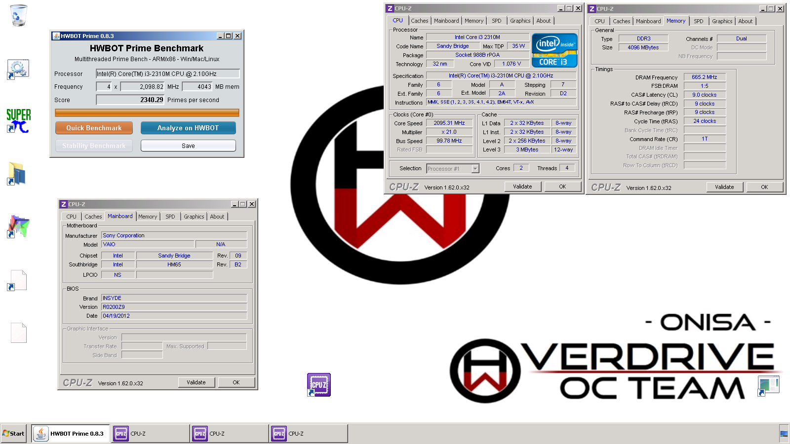The image size is (790, 444).
Task: Click the Z icon in Mainboard CPU-Z title bar
Action: [x=63, y=204]
